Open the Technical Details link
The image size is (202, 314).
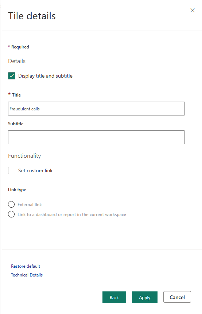point(27,275)
